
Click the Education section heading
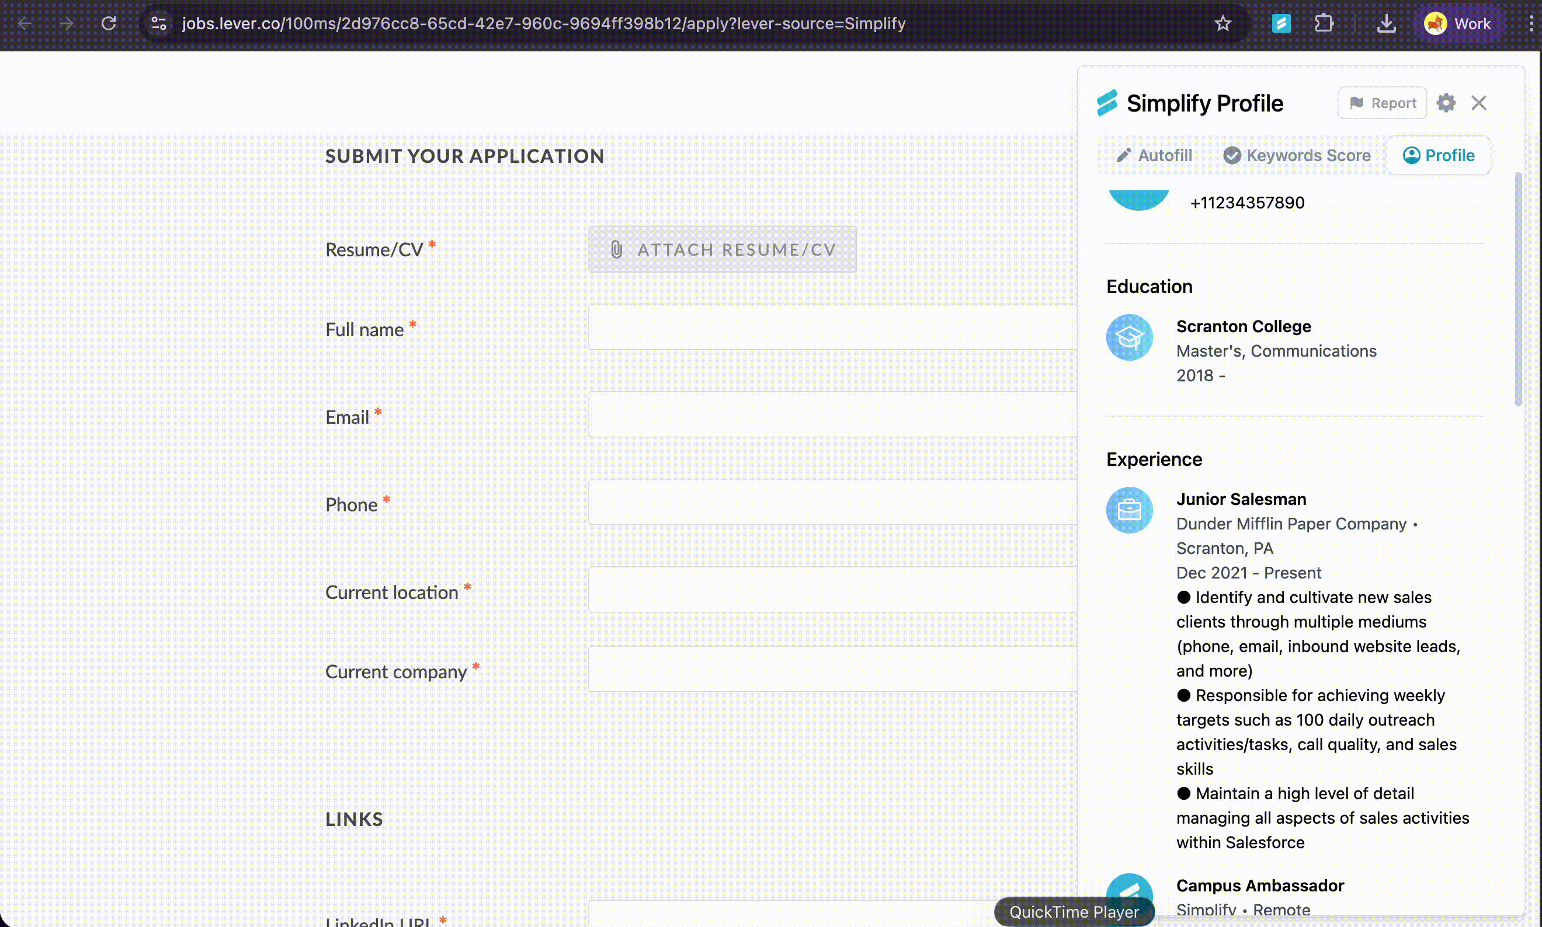(x=1149, y=286)
